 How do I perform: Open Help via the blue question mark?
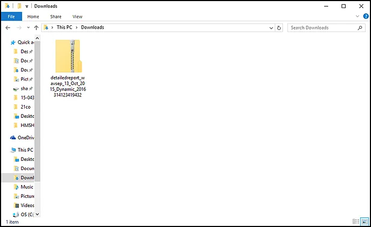tap(366, 16)
